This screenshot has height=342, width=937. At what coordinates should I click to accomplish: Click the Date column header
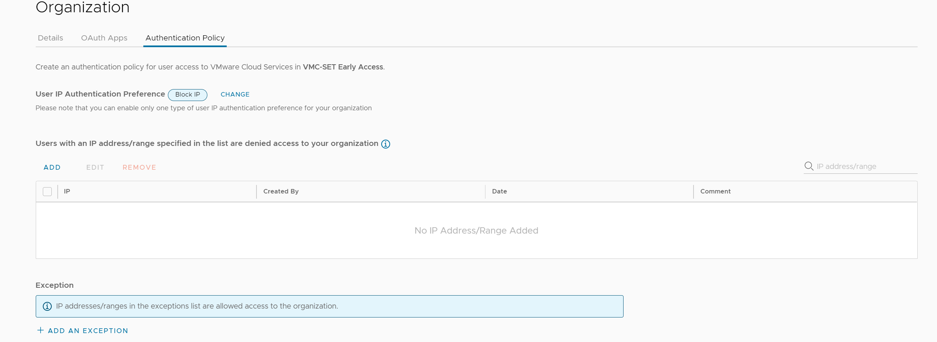coord(499,191)
